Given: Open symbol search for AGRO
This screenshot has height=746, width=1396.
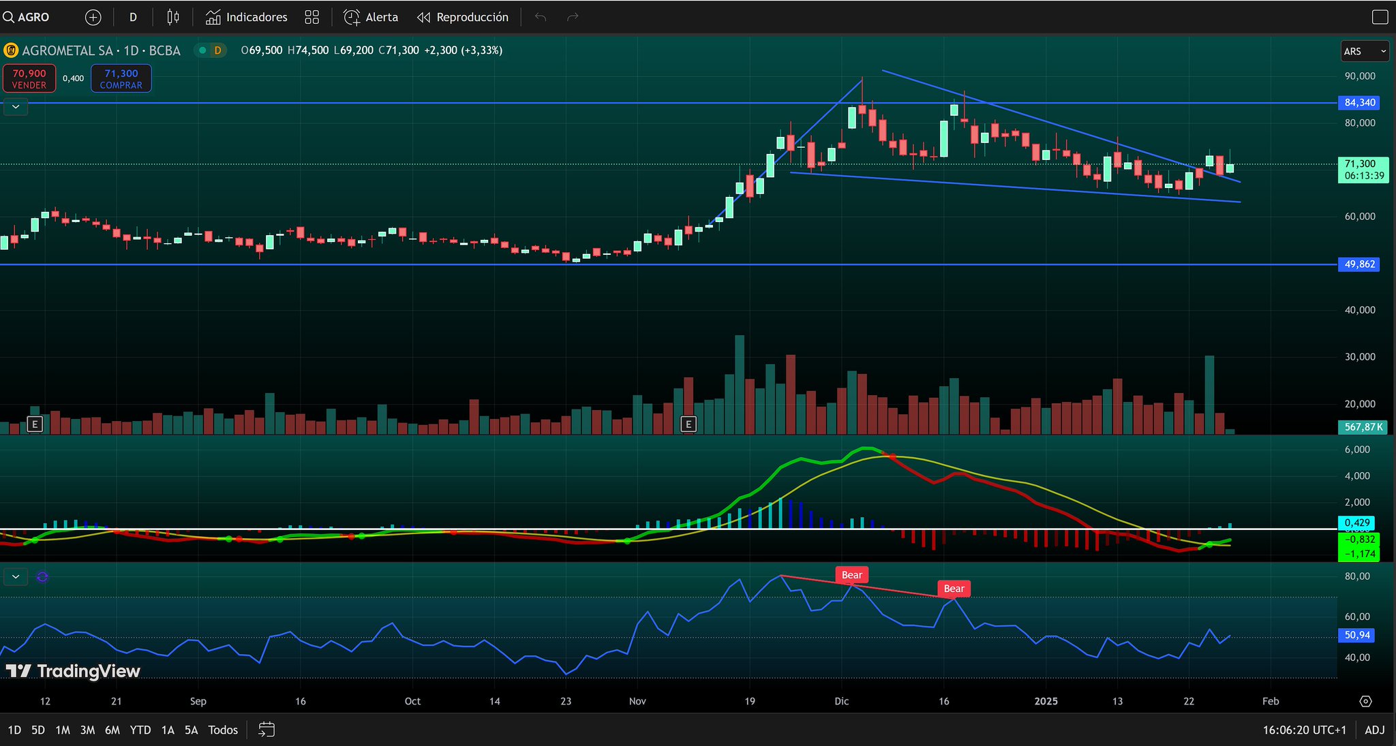Looking at the screenshot, I should pyautogui.click(x=27, y=17).
